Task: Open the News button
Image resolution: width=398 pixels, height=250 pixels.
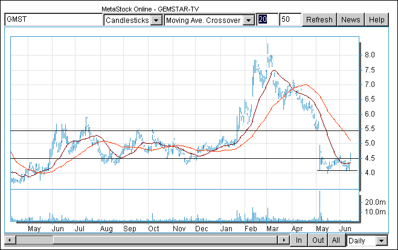Action: [350, 20]
